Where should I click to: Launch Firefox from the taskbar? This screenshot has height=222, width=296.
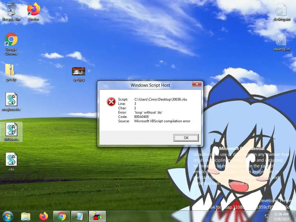coord(43,217)
